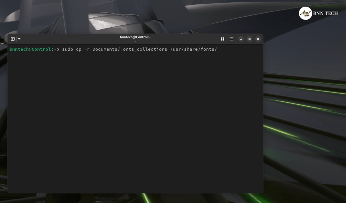Minimize the terminal window
Screen dimensions: 346x203
coord(241,39)
